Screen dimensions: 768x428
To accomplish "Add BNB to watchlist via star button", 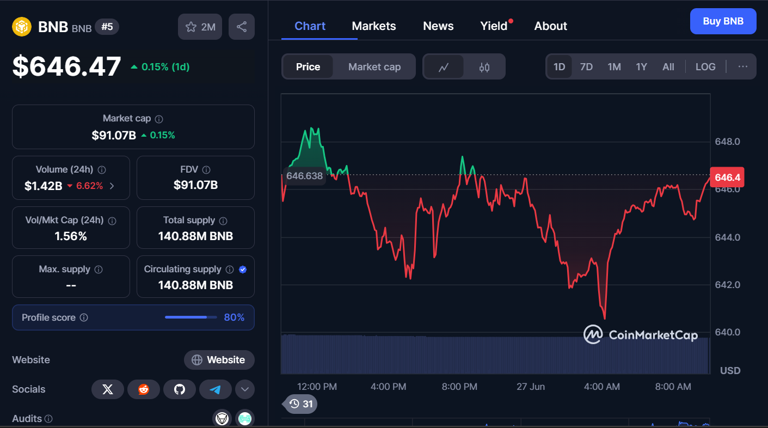I will (200, 27).
